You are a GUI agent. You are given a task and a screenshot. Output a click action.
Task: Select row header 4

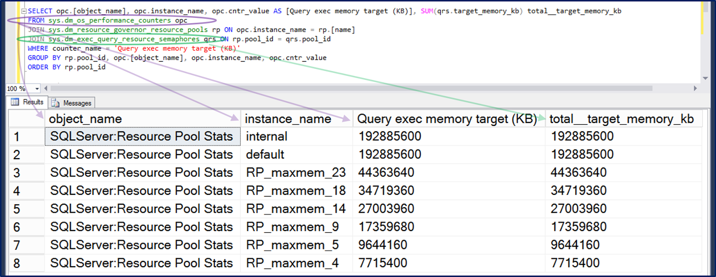coord(27,191)
